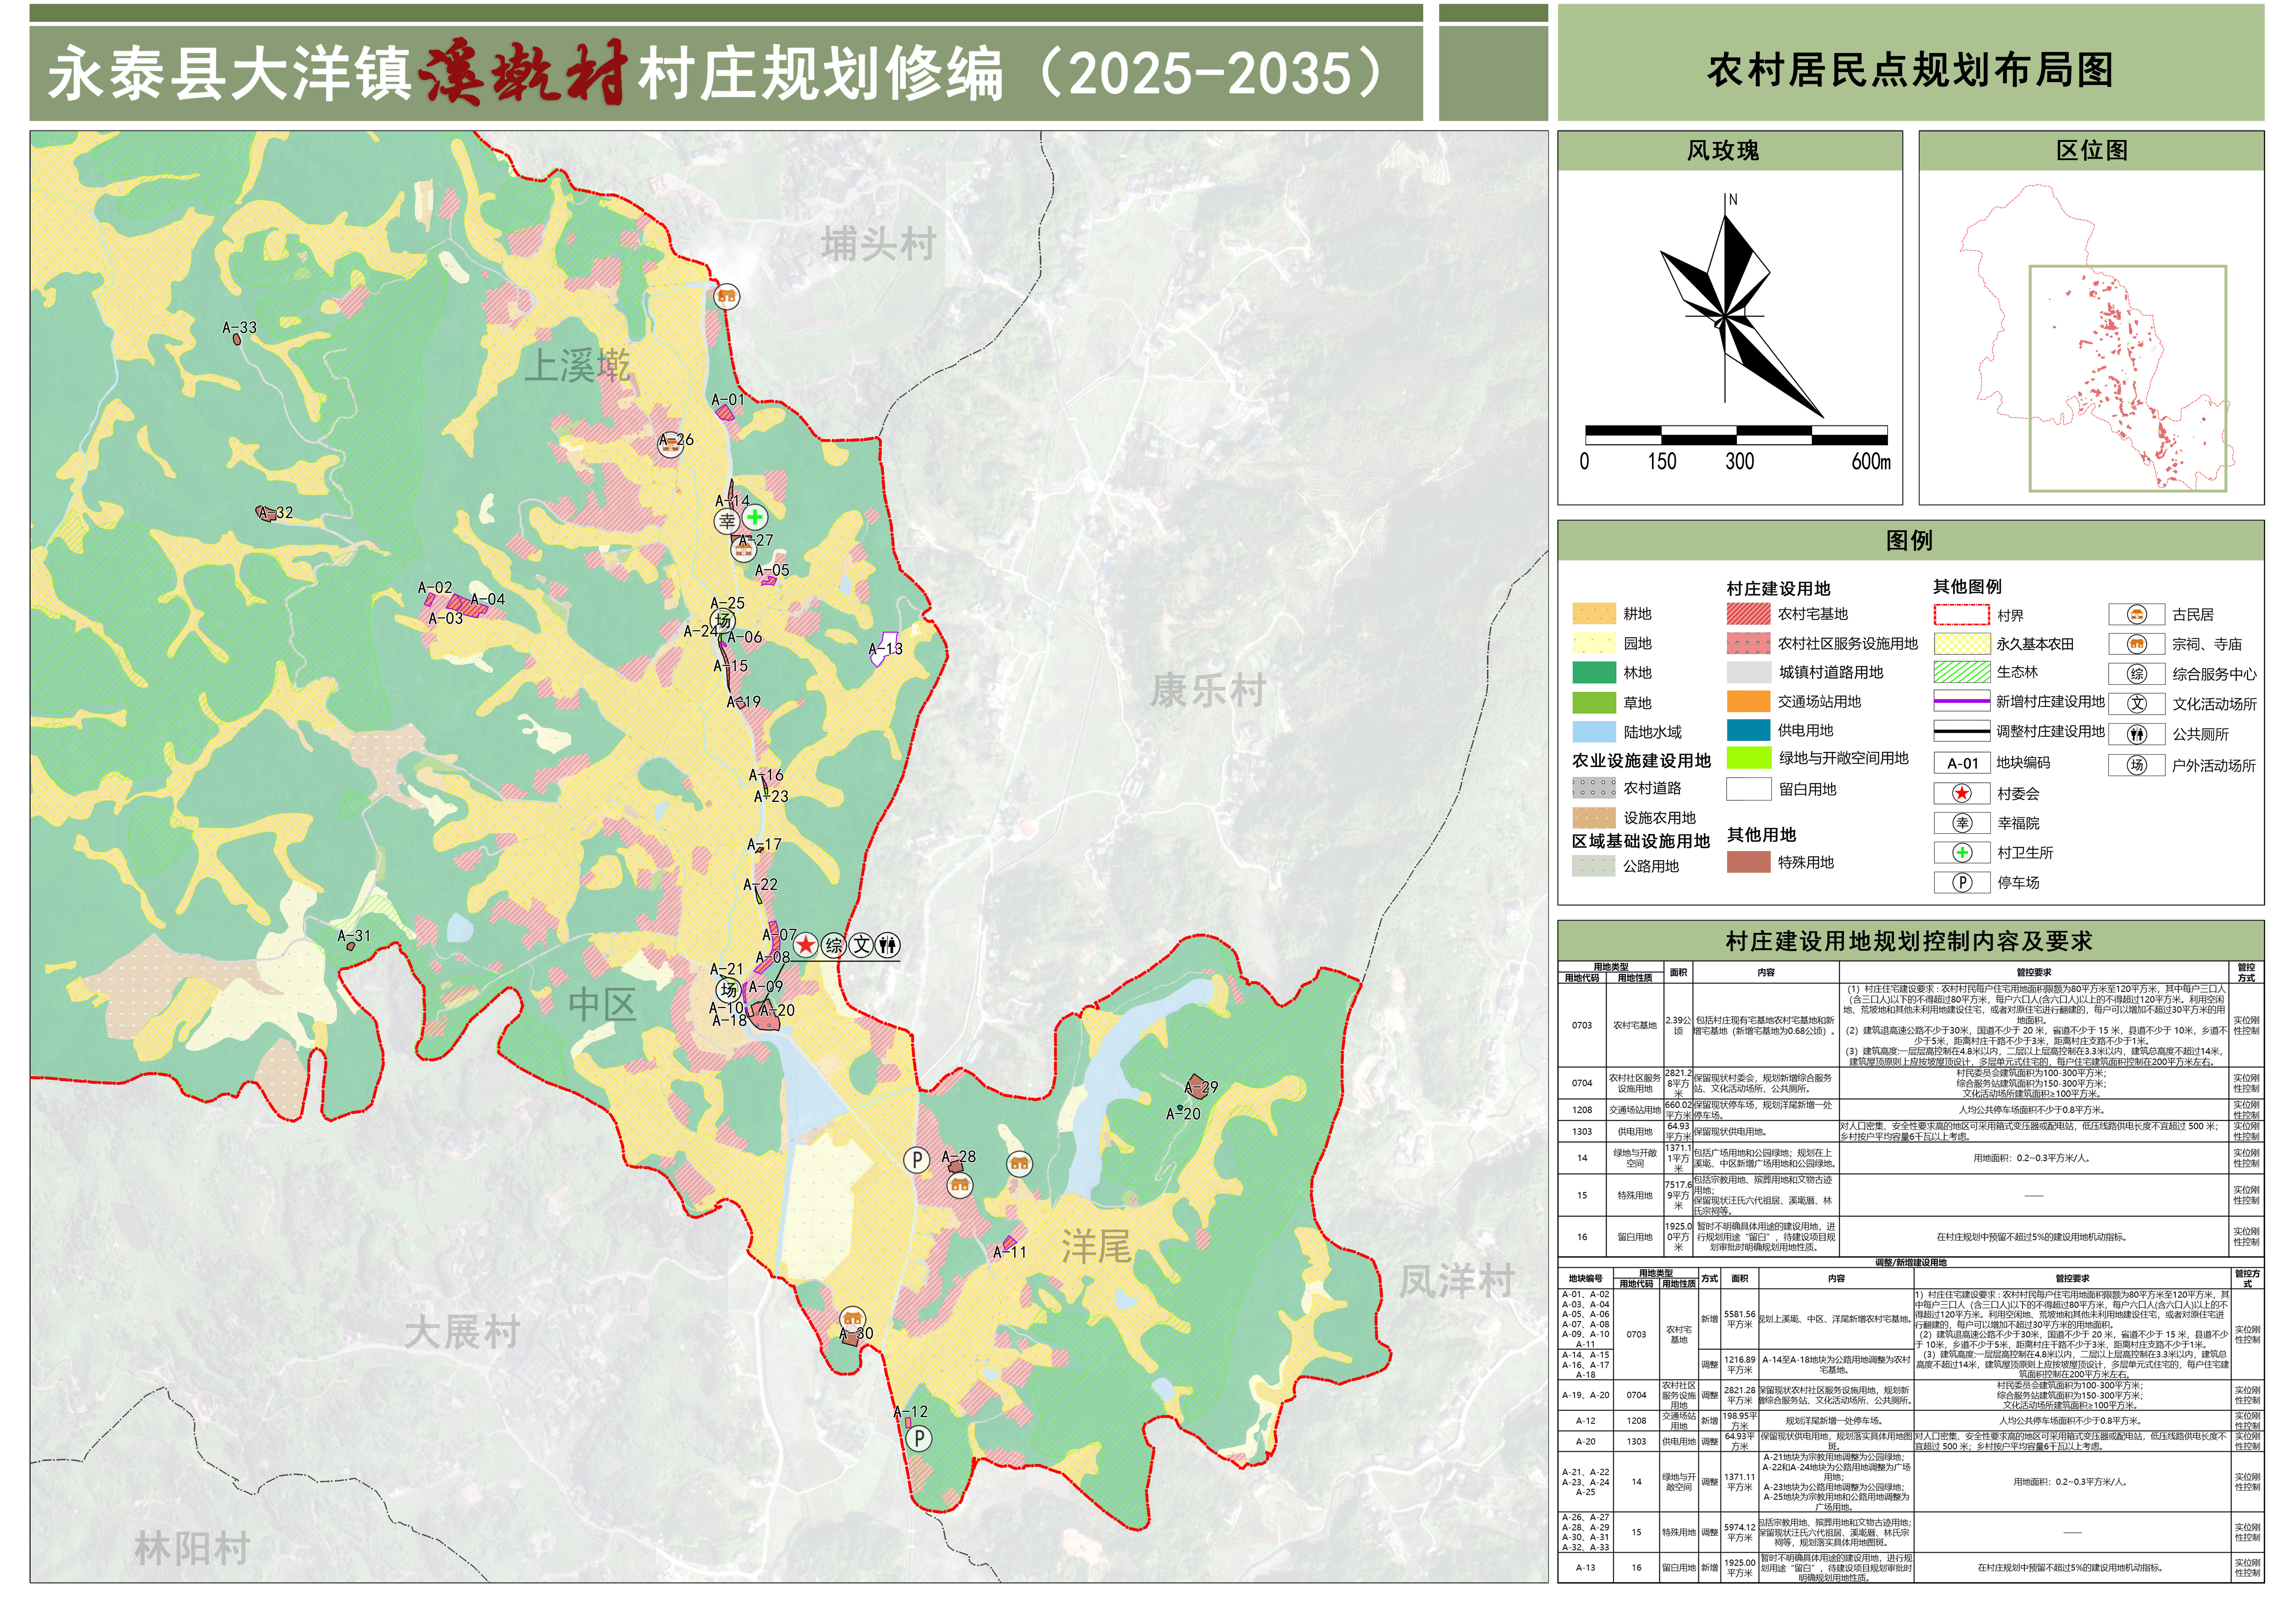Click the 区位图 panel header
Screen dimensions: 2296x1621
2091,151
